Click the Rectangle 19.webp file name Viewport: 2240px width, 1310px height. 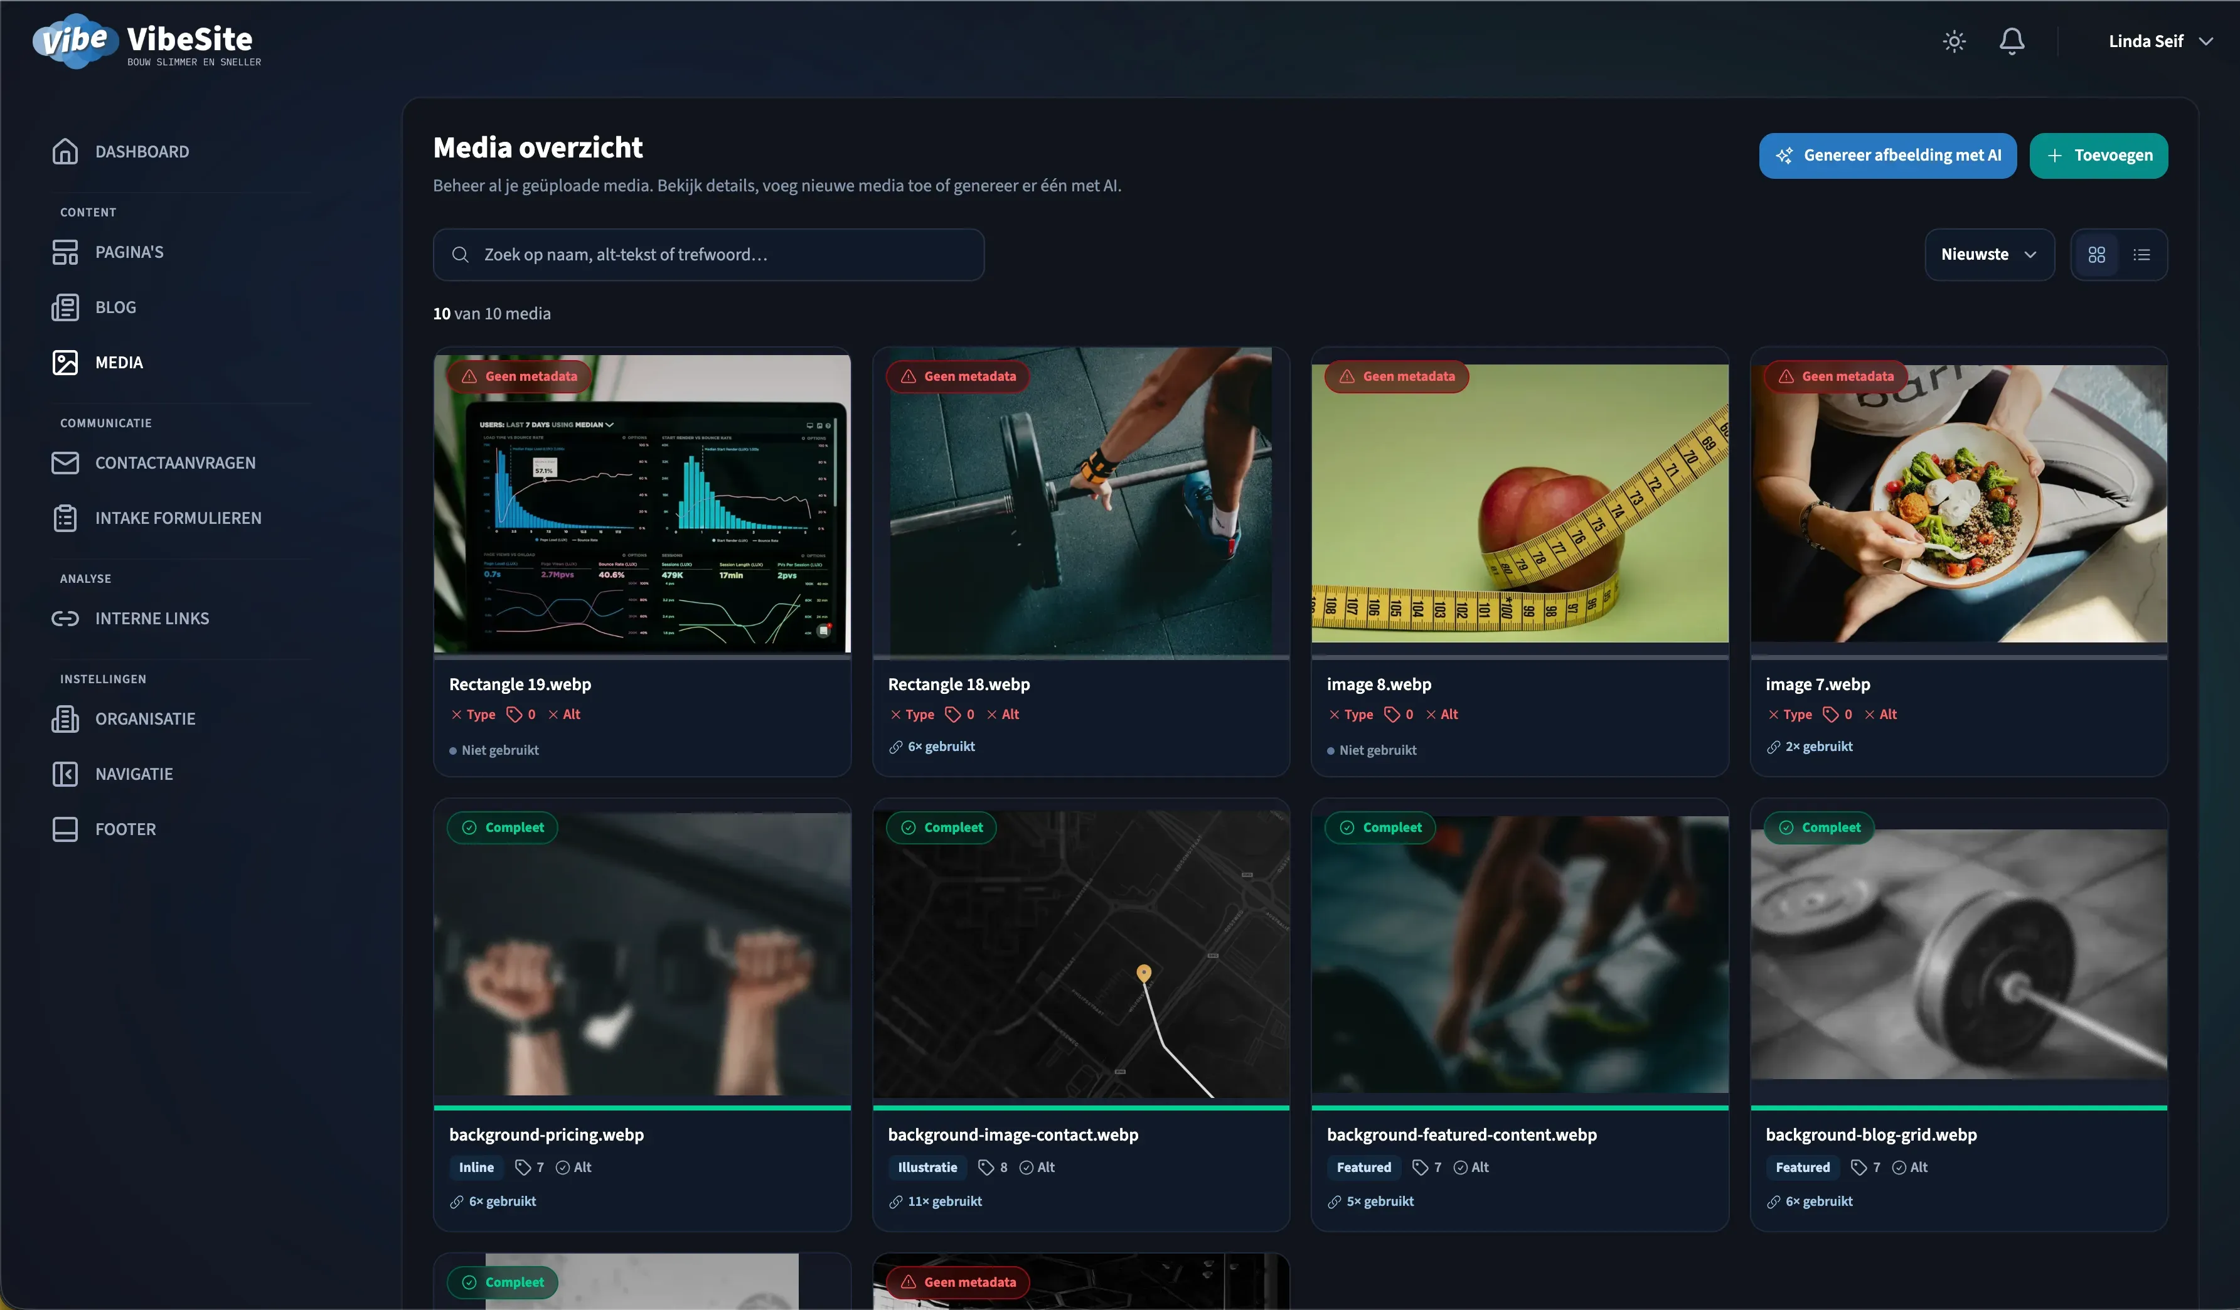coord(520,684)
